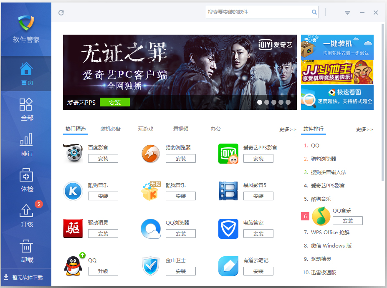Select the 办公 tab
The height and width of the screenshot is (288, 387).
pos(216,129)
